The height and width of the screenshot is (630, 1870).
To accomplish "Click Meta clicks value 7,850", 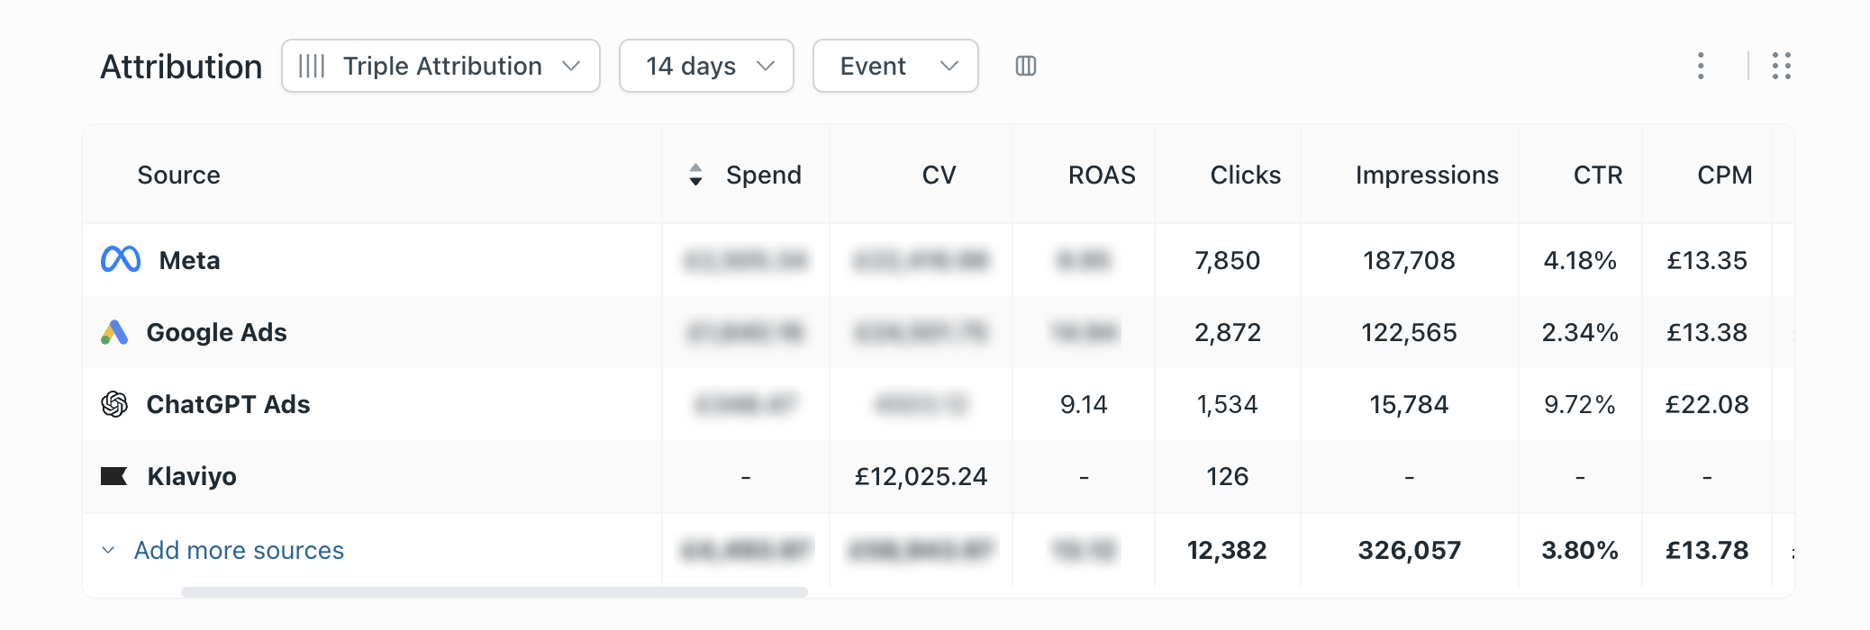I will 1227,260.
